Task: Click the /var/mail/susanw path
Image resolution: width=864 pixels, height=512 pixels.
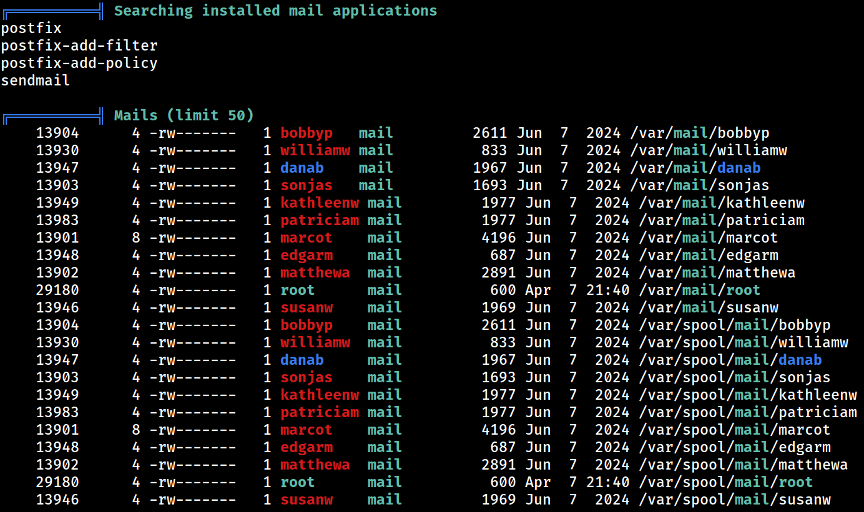Action: tap(709, 307)
